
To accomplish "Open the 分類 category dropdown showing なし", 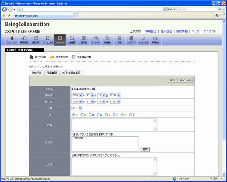I will click(x=77, y=108).
